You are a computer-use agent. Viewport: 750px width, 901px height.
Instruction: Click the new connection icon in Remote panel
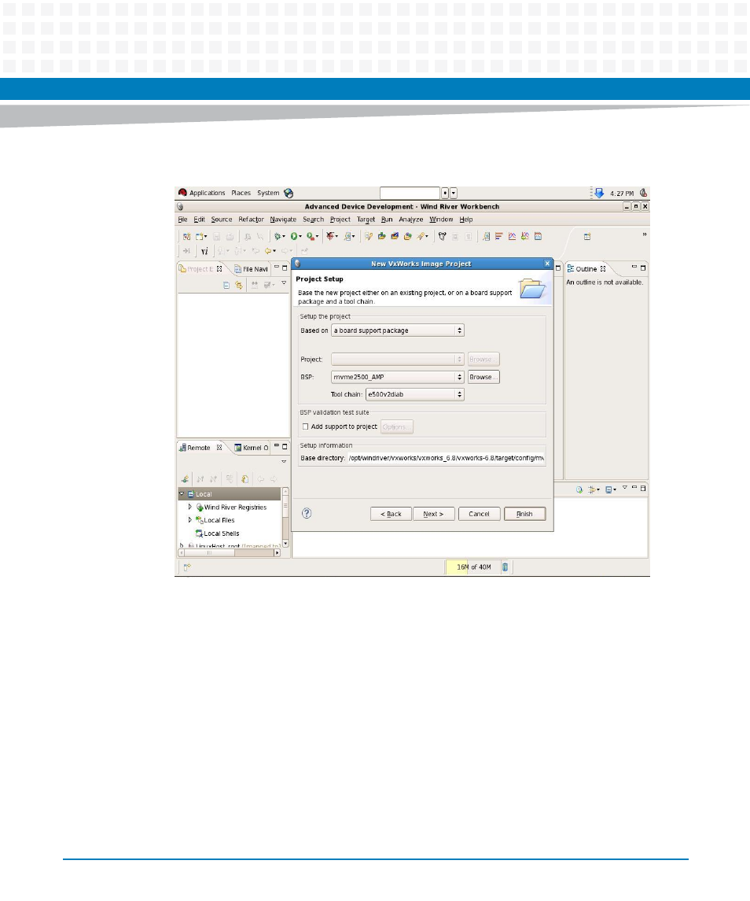(185, 478)
